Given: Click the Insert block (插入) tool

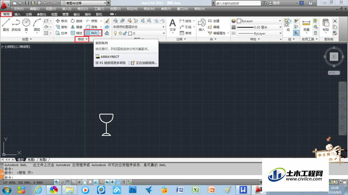Looking at the screenshot, I should pos(201,25).
